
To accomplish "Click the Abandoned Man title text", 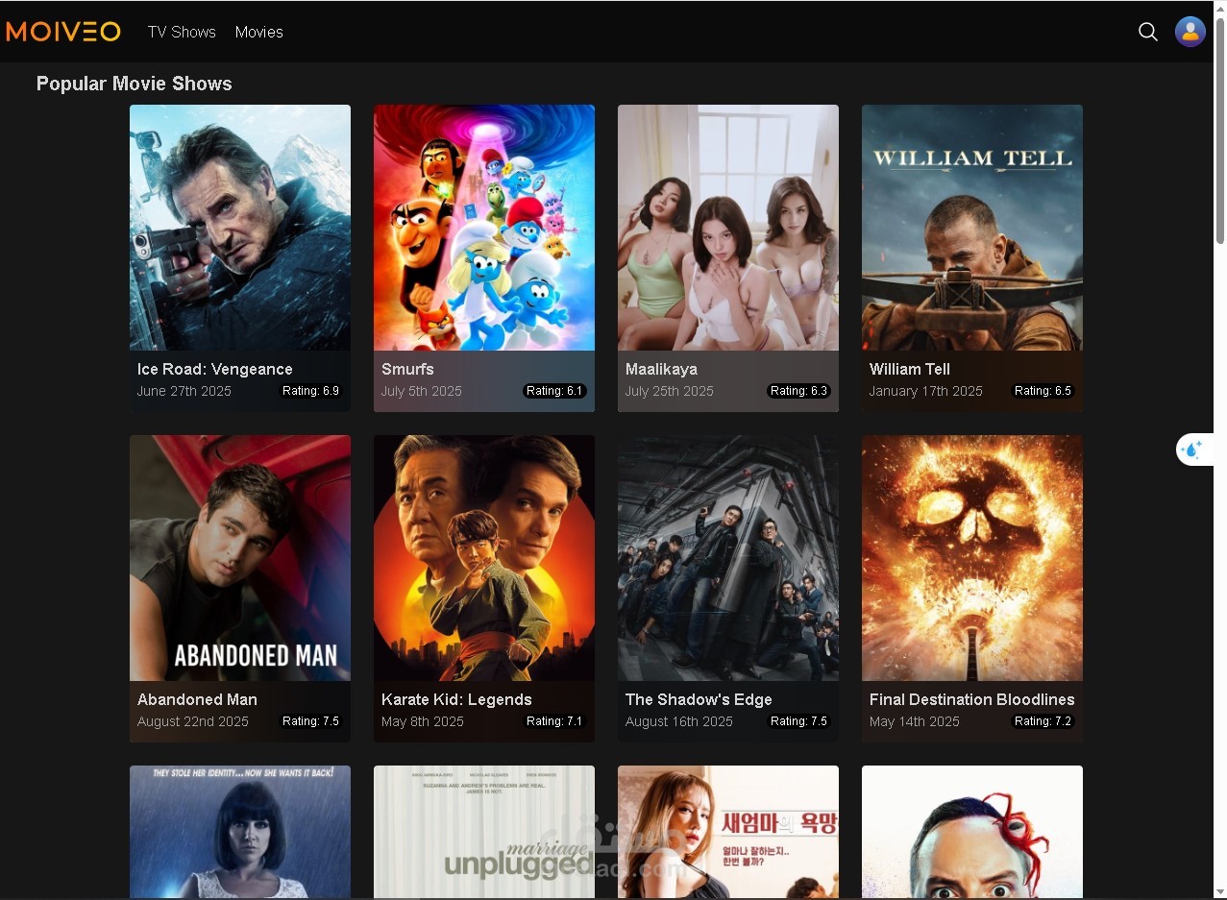I will click(x=197, y=699).
